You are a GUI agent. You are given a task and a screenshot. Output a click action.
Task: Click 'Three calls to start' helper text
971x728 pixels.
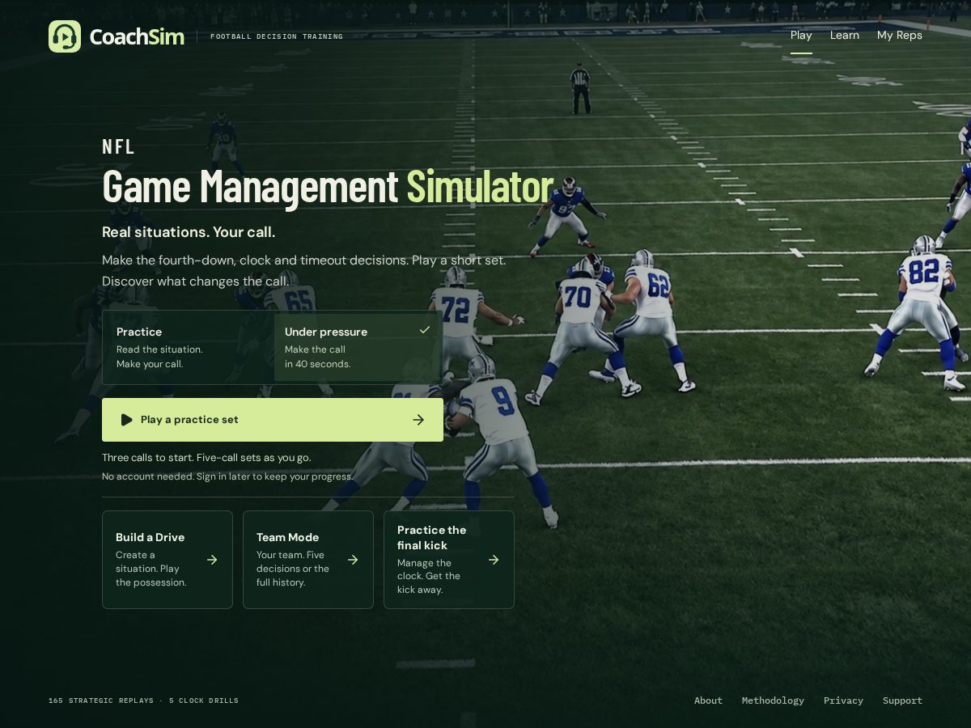pos(206,458)
